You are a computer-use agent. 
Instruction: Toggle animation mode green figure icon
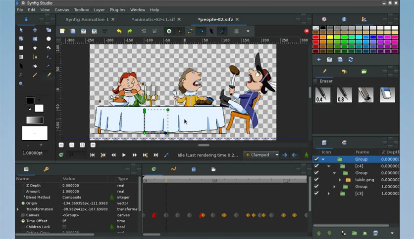point(306,155)
